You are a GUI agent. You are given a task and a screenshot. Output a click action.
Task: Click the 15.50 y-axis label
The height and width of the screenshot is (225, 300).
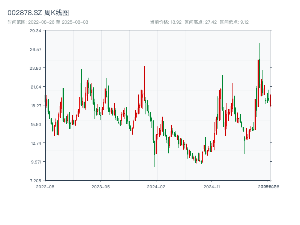(x=36, y=124)
